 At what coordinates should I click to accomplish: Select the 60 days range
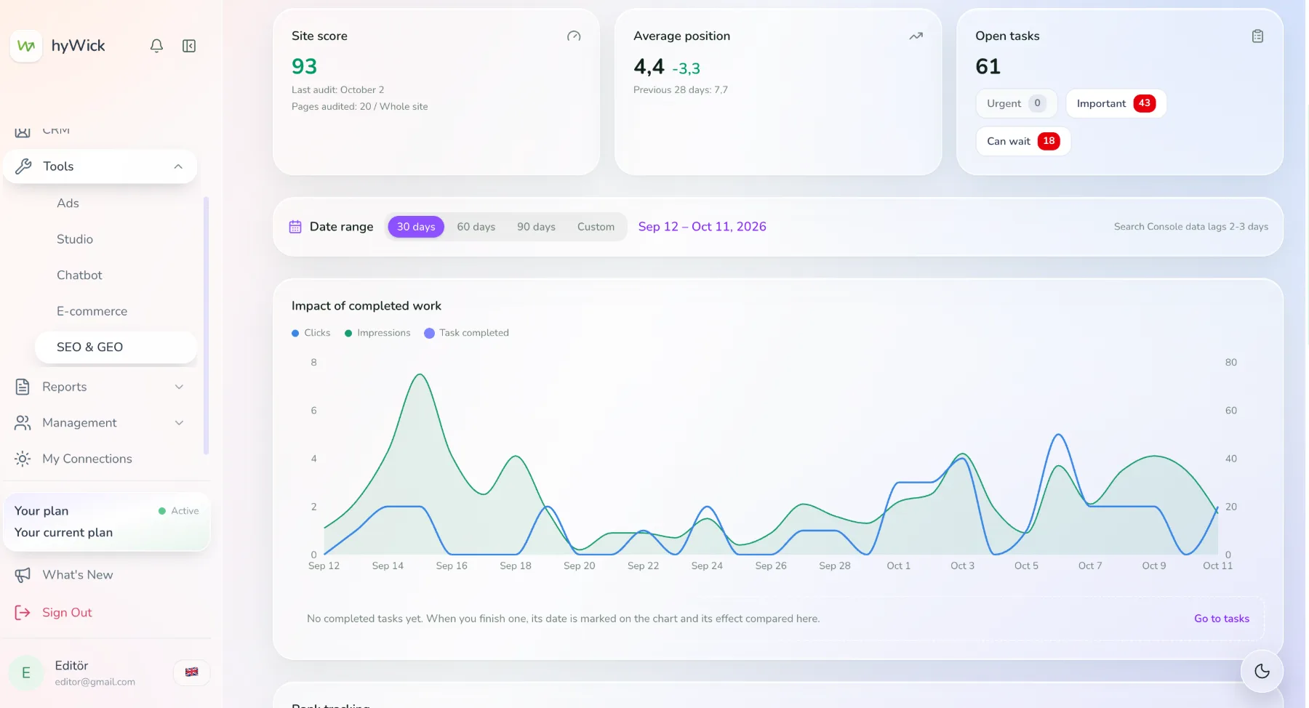tap(476, 227)
